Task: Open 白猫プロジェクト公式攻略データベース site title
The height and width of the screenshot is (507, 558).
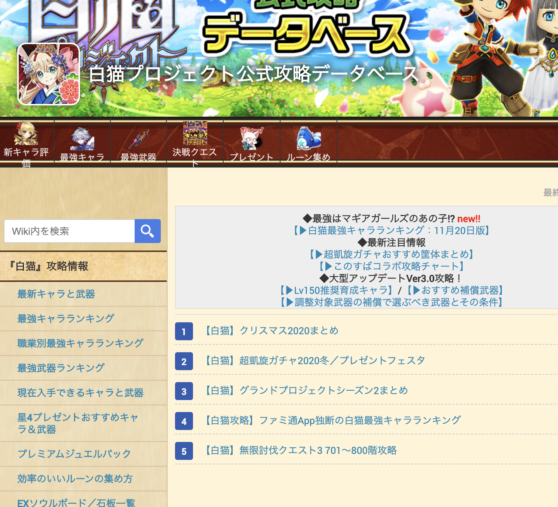Action: coord(253,73)
